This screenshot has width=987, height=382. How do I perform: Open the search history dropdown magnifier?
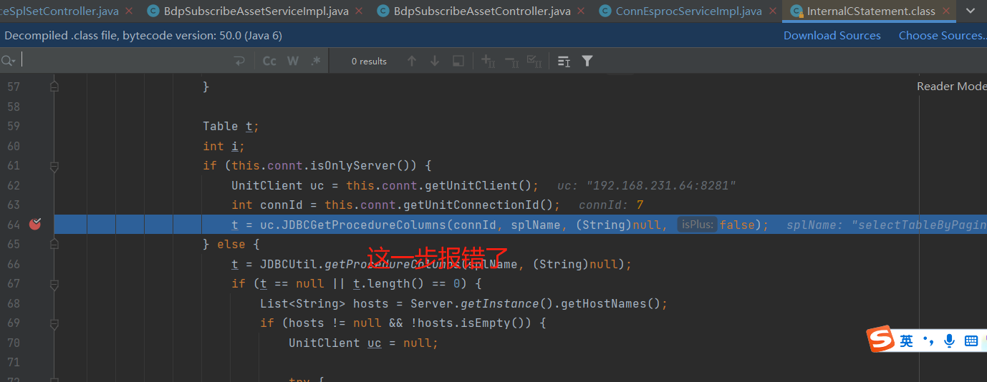[x=8, y=62]
